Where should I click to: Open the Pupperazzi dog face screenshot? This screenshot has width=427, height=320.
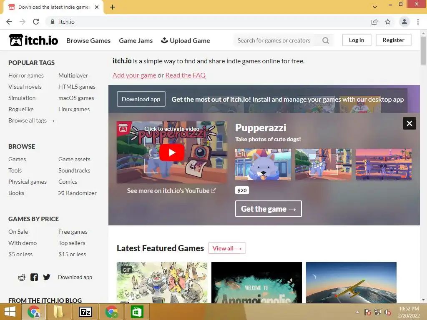coord(263,164)
